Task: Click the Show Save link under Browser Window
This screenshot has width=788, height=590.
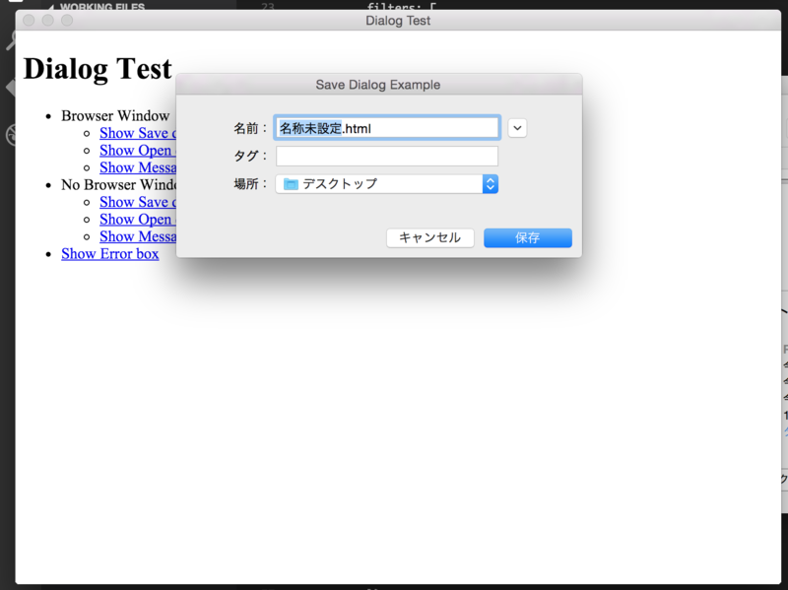Action: (x=138, y=133)
